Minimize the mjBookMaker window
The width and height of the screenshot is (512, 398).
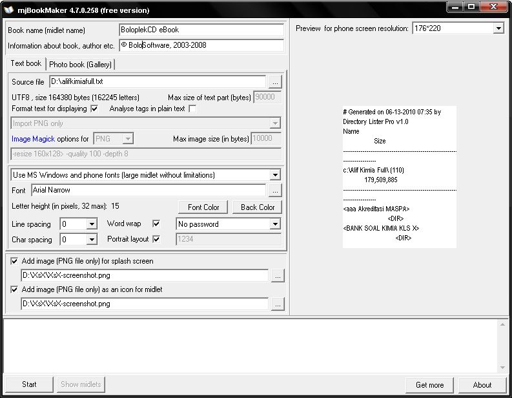(455, 7)
